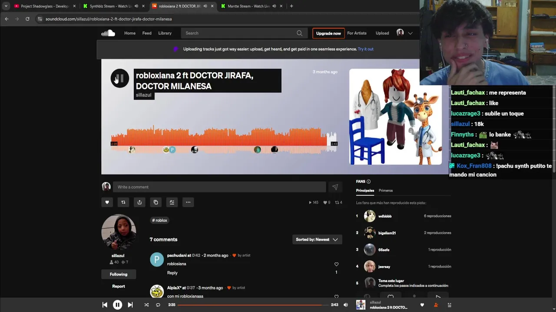The image size is (556, 312).
Task: Like pachudani's comment 'robloxiana'
Action: [336, 264]
